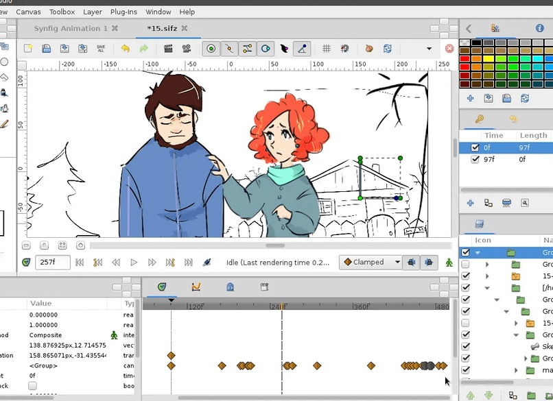Screen dimensions: 553x401
Task: Toggle the onion skin icon
Action: click(x=369, y=48)
